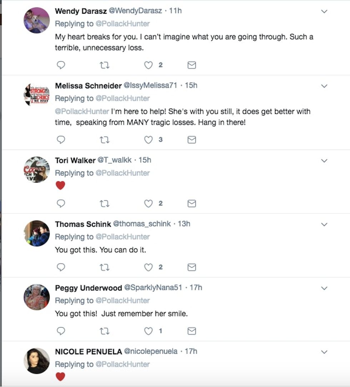The image size is (350, 387).
Task: Expand the menu chevron on Tori Walker's tweet
Action: [324, 161]
